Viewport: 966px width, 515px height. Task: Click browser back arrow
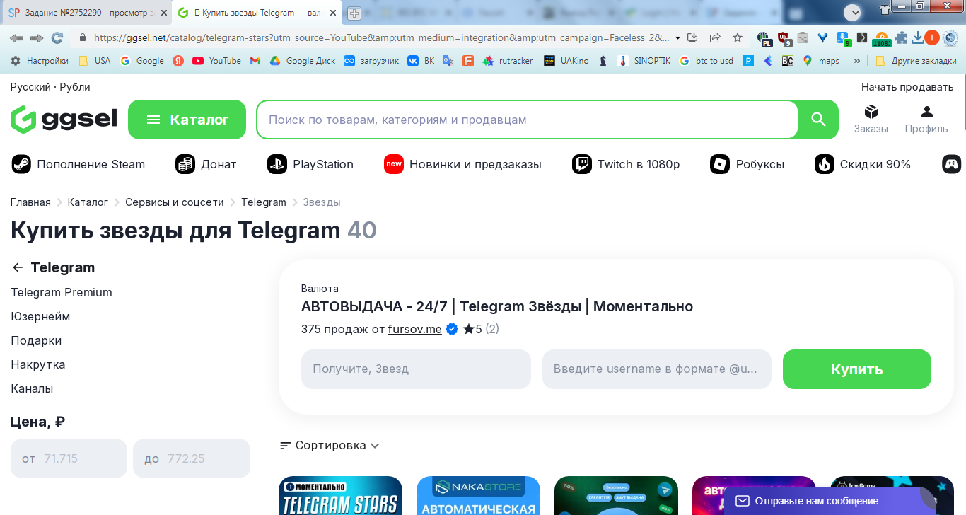click(16, 37)
